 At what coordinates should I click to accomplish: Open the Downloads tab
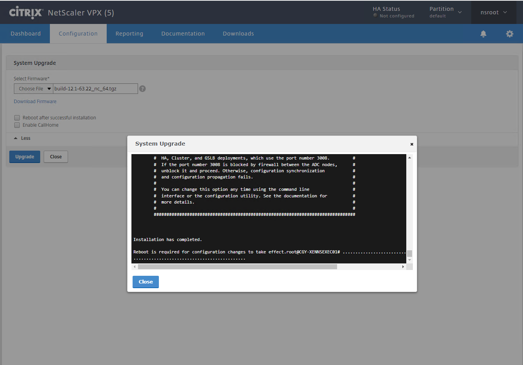click(238, 34)
